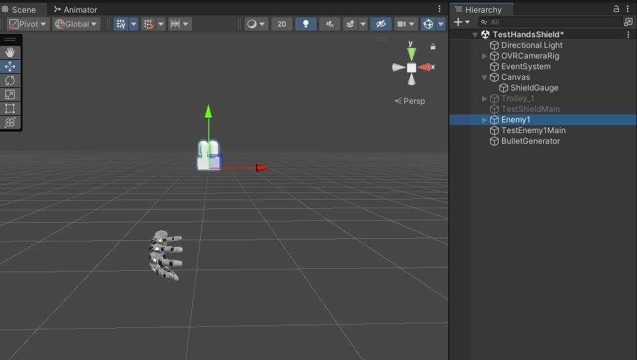Screen dimensions: 637x360
Task: Select TestEnemy1Main in hierarchy
Action: coord(533,130)
